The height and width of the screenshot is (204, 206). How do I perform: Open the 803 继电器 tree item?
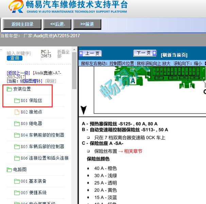click(31, 124)
